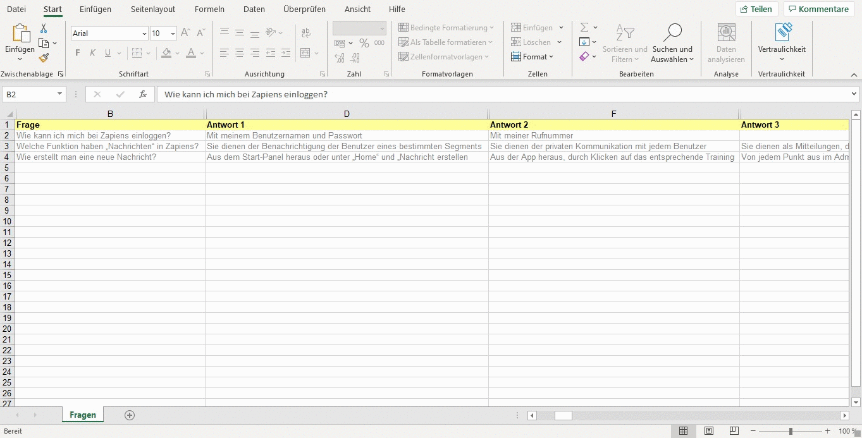Expand the formula bar chevron
862x438 pixels.
854,94
